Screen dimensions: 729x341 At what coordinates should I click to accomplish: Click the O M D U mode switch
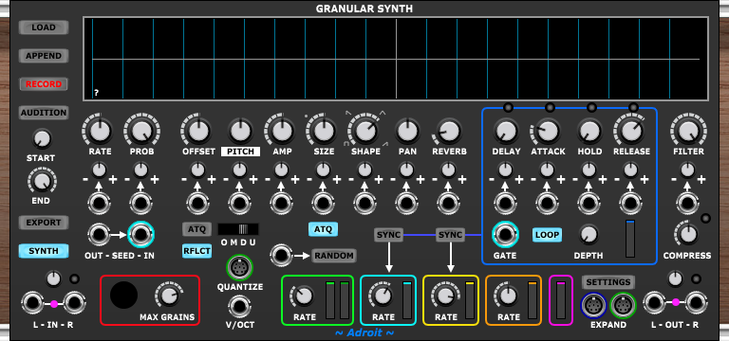(x=238, y=229)
